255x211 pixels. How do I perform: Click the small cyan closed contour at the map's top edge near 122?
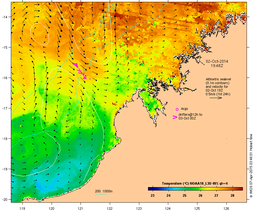[x=113, y=6]
